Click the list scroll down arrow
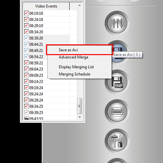 point(80,117)
